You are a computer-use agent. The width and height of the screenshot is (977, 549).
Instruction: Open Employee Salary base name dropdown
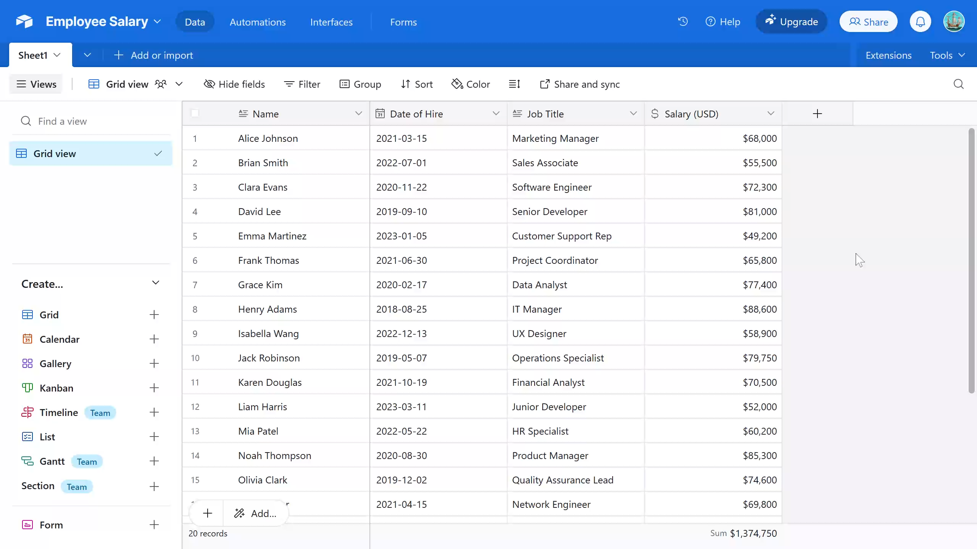157,22
